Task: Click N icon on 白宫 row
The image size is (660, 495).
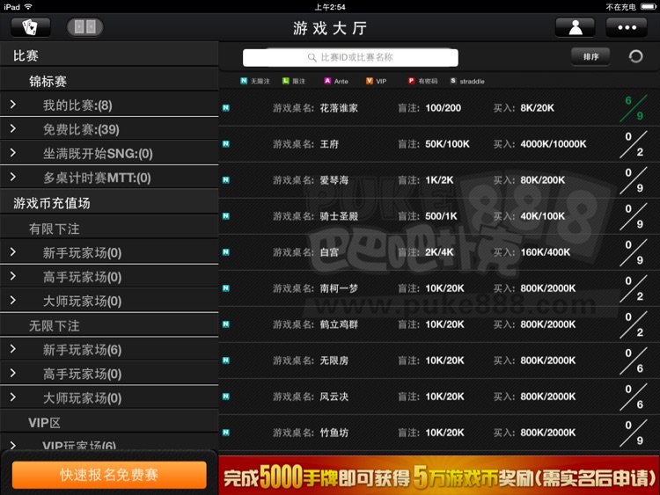Action: coord(226,252)
